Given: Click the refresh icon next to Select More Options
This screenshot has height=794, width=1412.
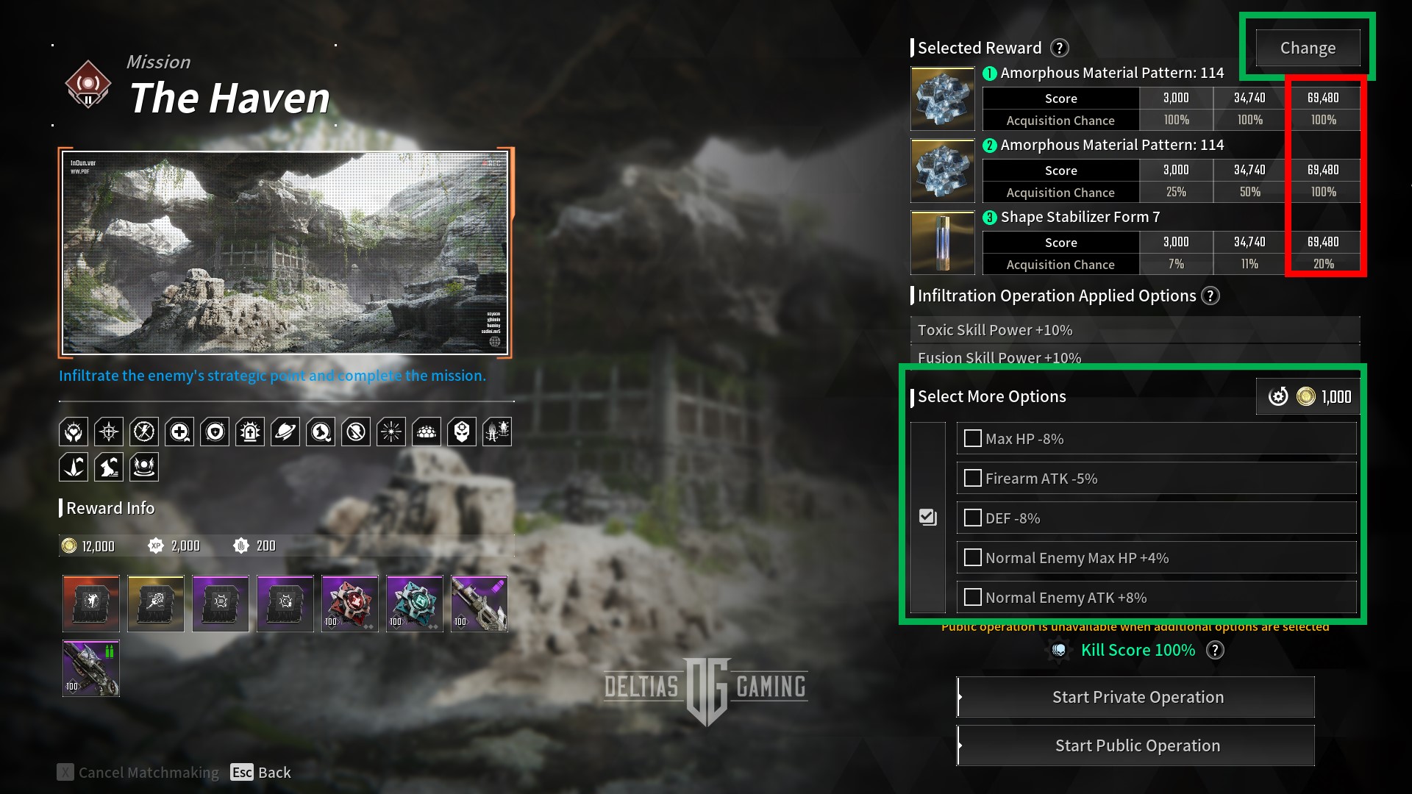Looking at the screenshot, I should [x=1278, y=396].
